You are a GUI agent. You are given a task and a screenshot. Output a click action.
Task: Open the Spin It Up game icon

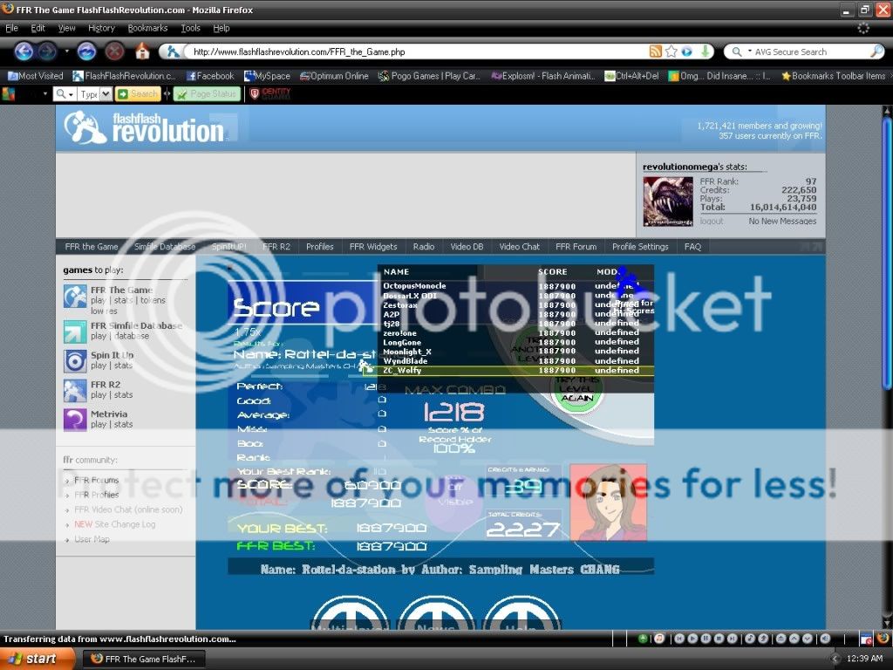coord(75,361)
